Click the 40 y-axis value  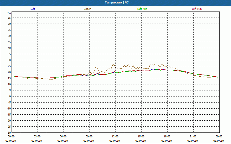(x=9, y=48)
